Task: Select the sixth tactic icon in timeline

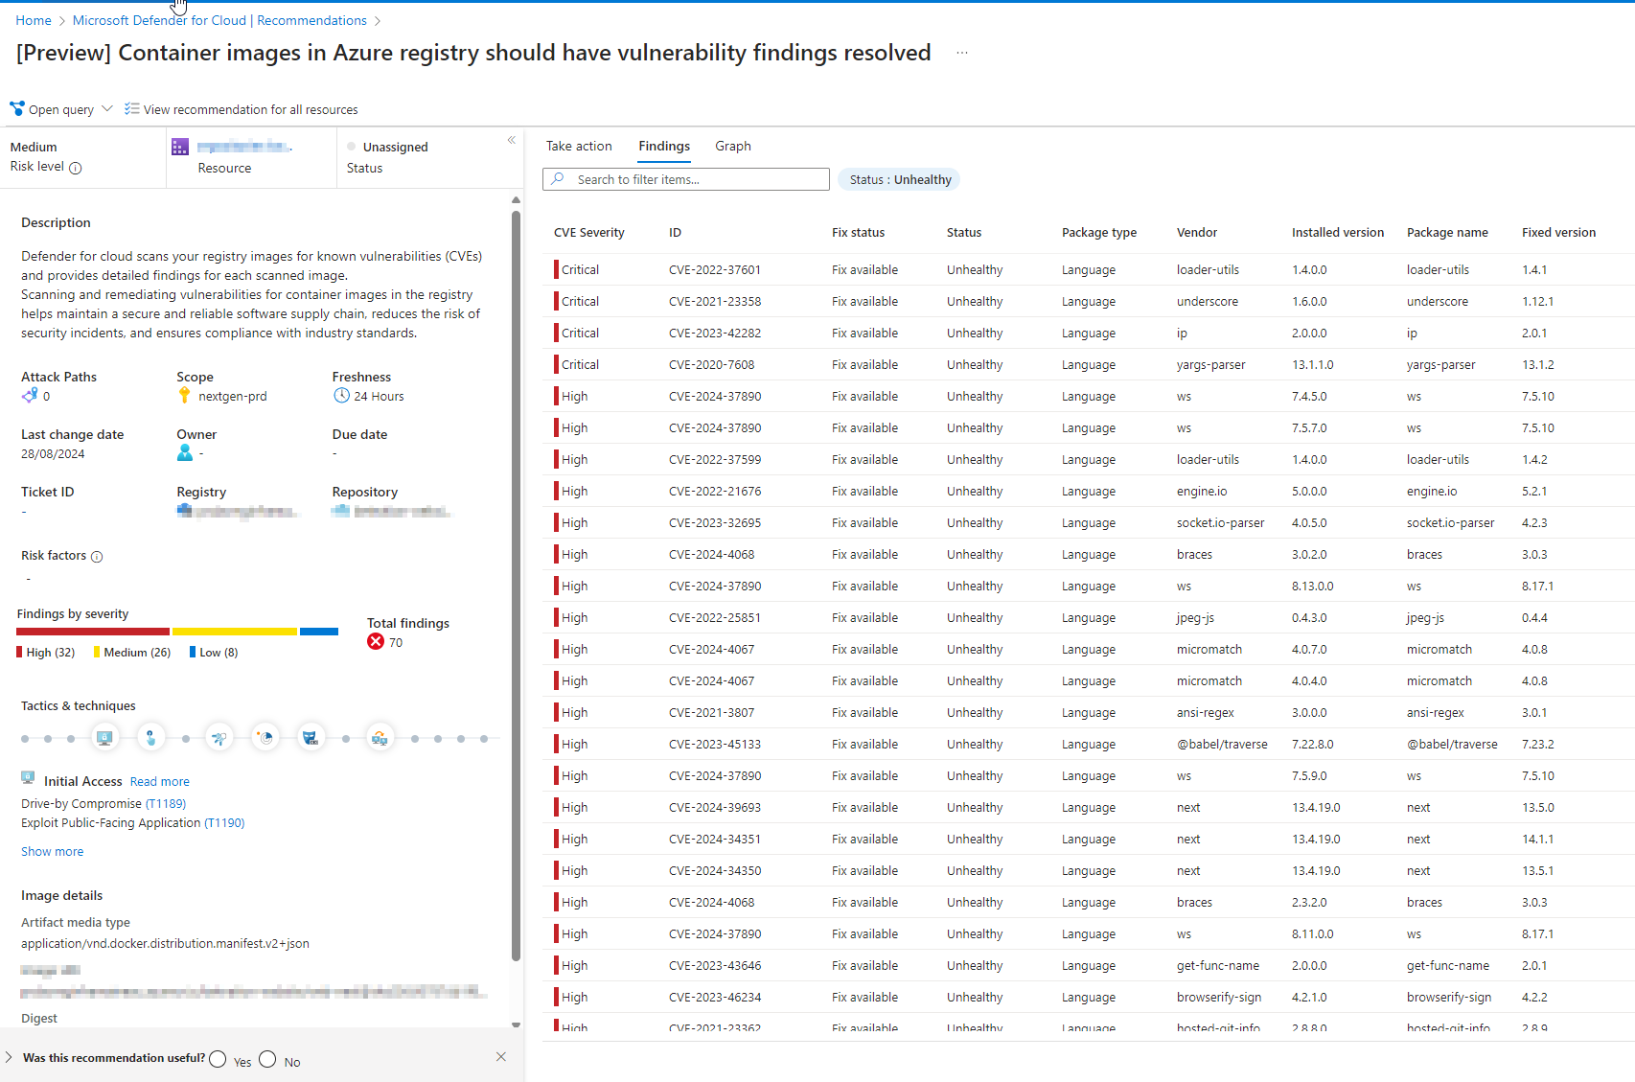Action: (x=380, y=738)
